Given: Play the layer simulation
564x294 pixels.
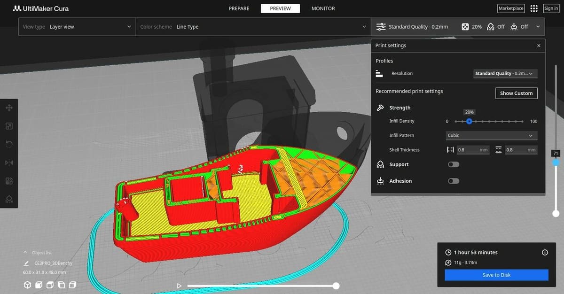Looking at the screenshot, I should pos(179,286).
